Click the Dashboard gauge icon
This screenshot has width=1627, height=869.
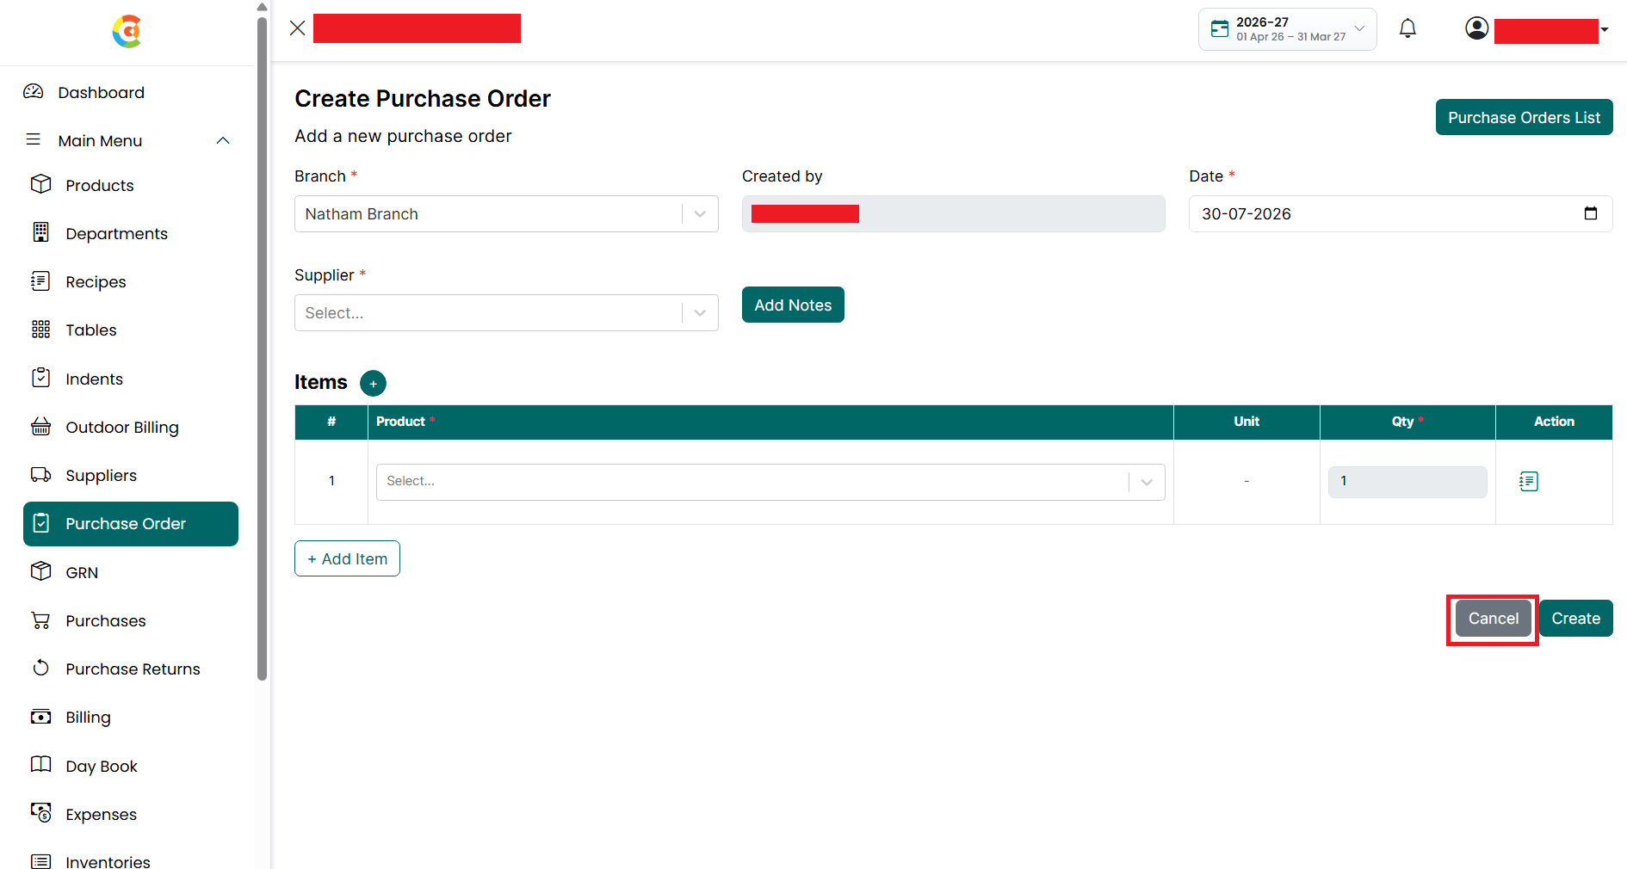34,91
